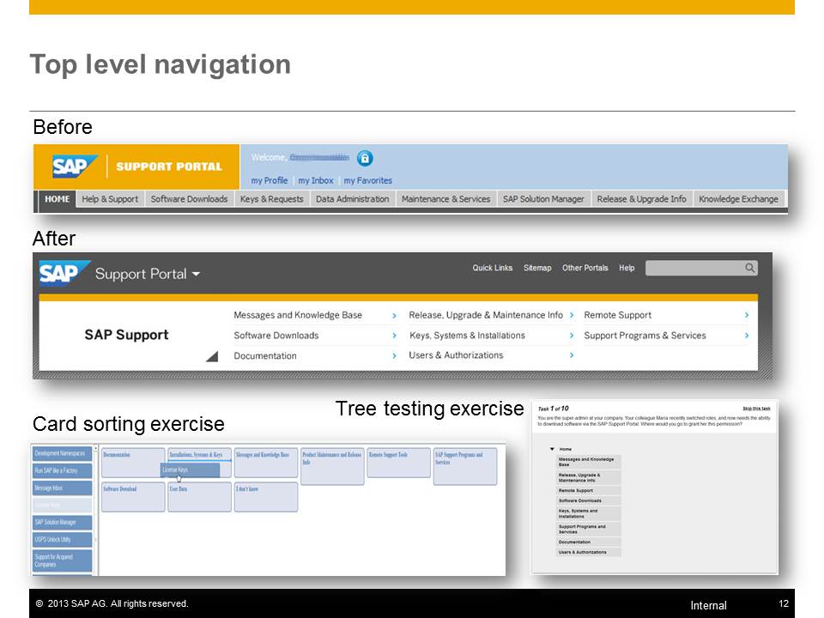
Task: Click the lock icon beside the Welcome text
Action: [x=365, y=158]
